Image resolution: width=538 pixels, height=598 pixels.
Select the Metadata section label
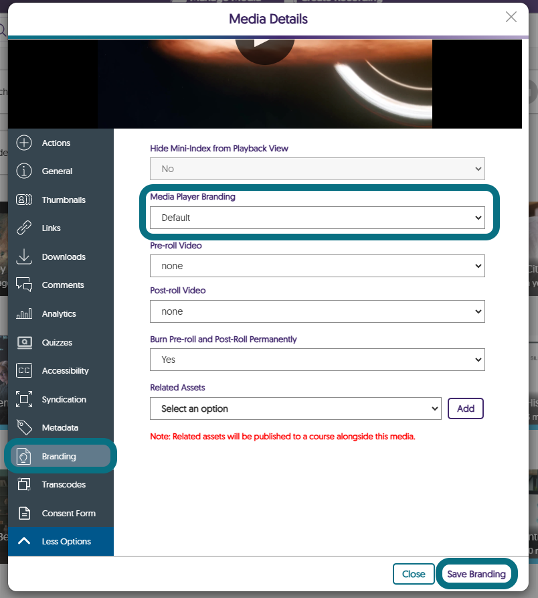click(x=60, y=427)
